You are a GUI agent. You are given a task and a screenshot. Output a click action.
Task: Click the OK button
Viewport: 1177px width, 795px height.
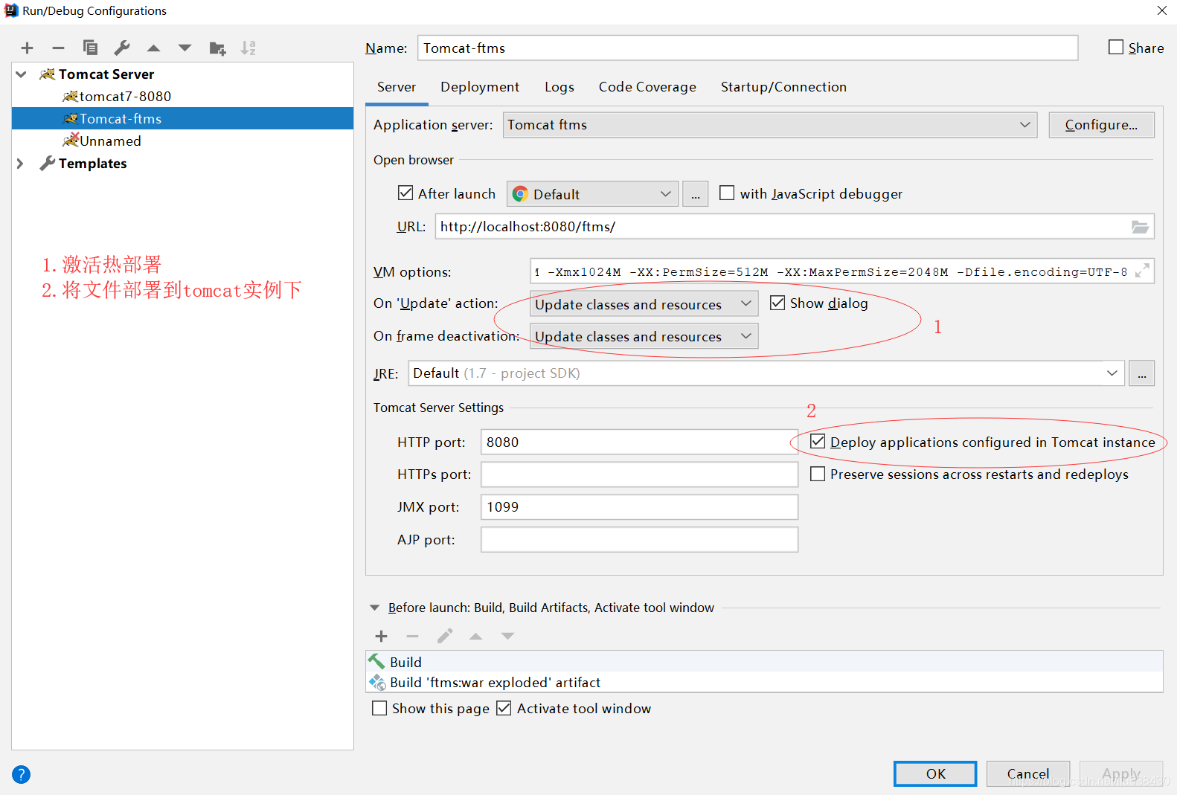[x=935, y=773]
